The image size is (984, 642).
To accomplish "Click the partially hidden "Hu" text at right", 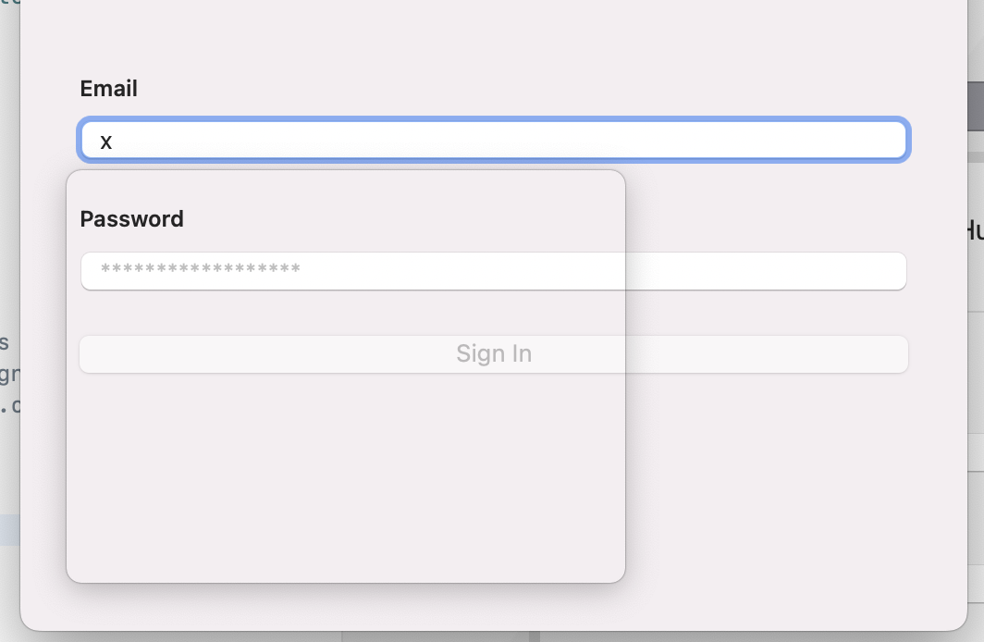I will pos(974,228).
